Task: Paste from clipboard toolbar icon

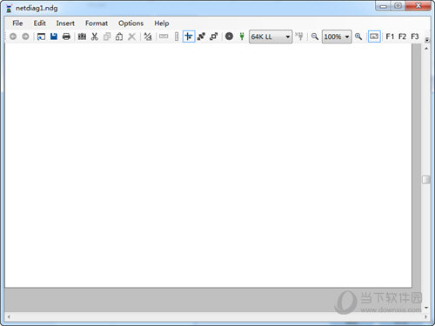Action: tap(119, 37)
